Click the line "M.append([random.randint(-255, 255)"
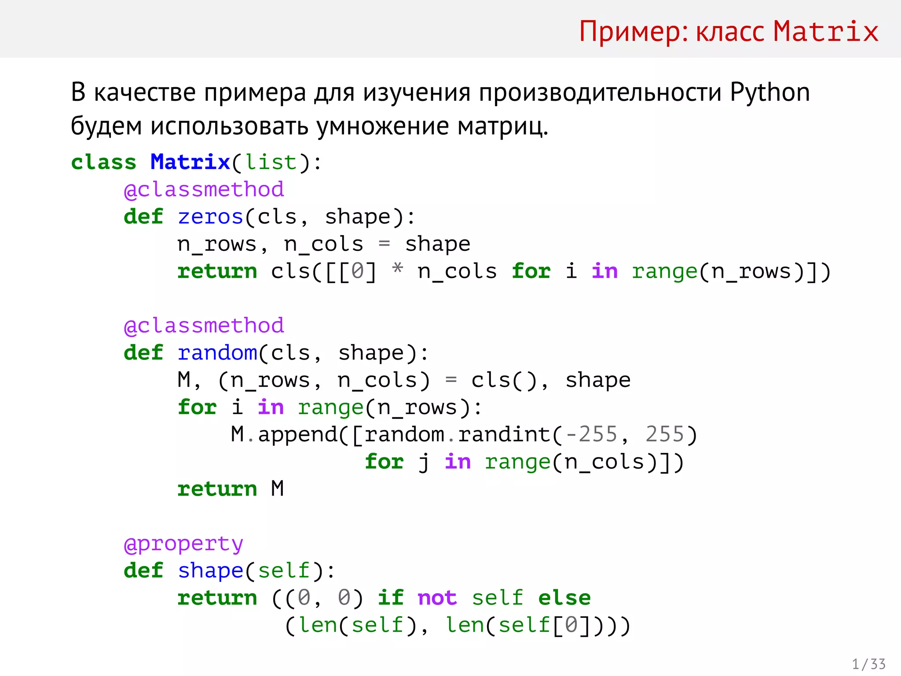The height and width of the screenshot is (676, 901). 464,435
